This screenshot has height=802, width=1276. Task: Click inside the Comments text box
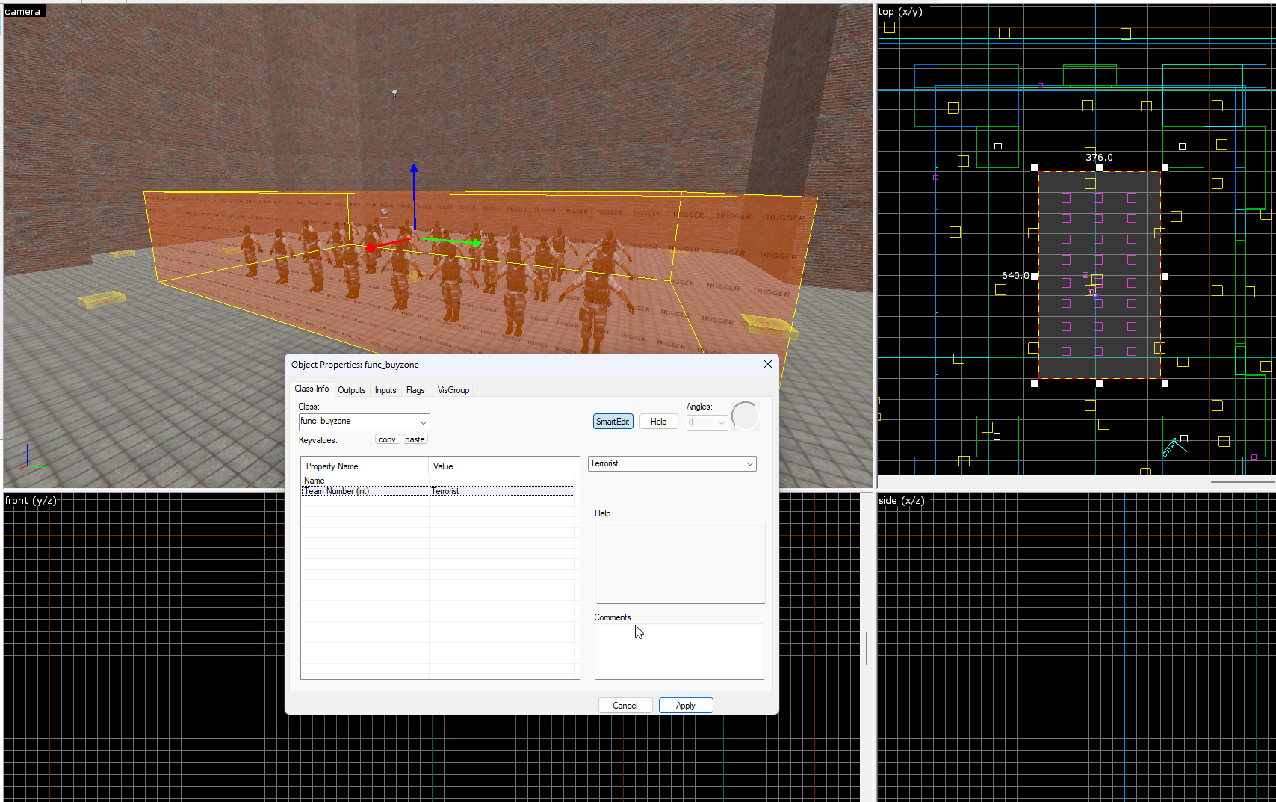pyautogui.click(x=679, y=652)
